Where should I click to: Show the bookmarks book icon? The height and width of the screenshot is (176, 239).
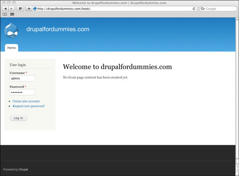pyautogui.click(x=5, y=14)
